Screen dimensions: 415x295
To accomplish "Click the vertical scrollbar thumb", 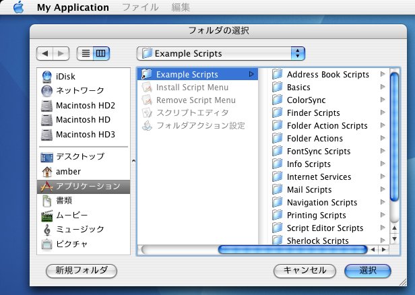I will pos(394,137).
